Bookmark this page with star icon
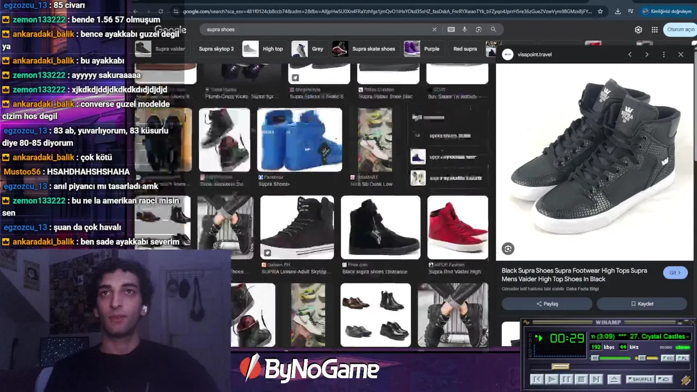 [x=600, y=11]
